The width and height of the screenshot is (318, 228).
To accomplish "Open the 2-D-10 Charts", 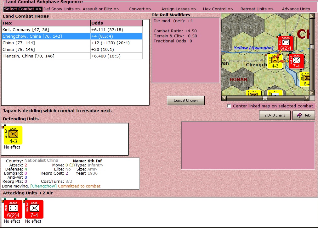I will [x=275, y=115].
